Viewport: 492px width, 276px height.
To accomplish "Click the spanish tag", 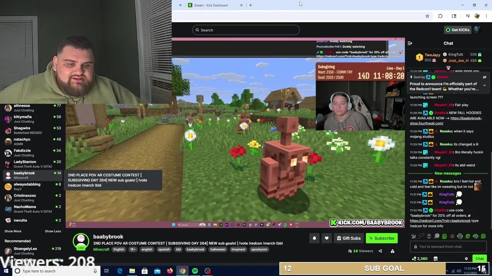I will (164, 250).
